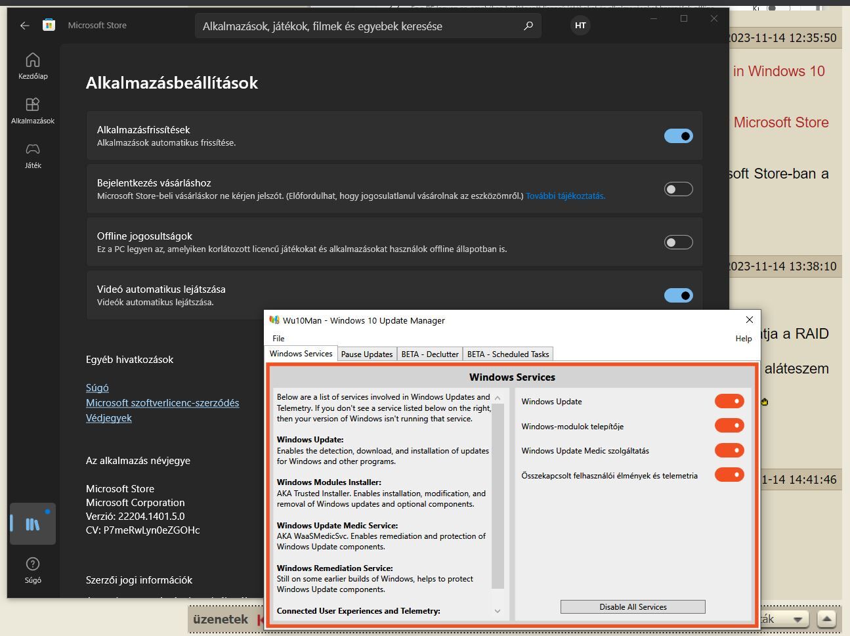Toggle Összekapcsolt felhasználói élmények telemetria switch
The width and height of the screenshot is (850, 636).
[729, 475]
